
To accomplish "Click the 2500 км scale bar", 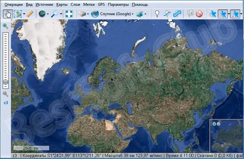I will (31, 148).
